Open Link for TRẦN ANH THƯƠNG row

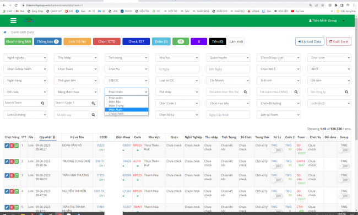click(31, 175)
